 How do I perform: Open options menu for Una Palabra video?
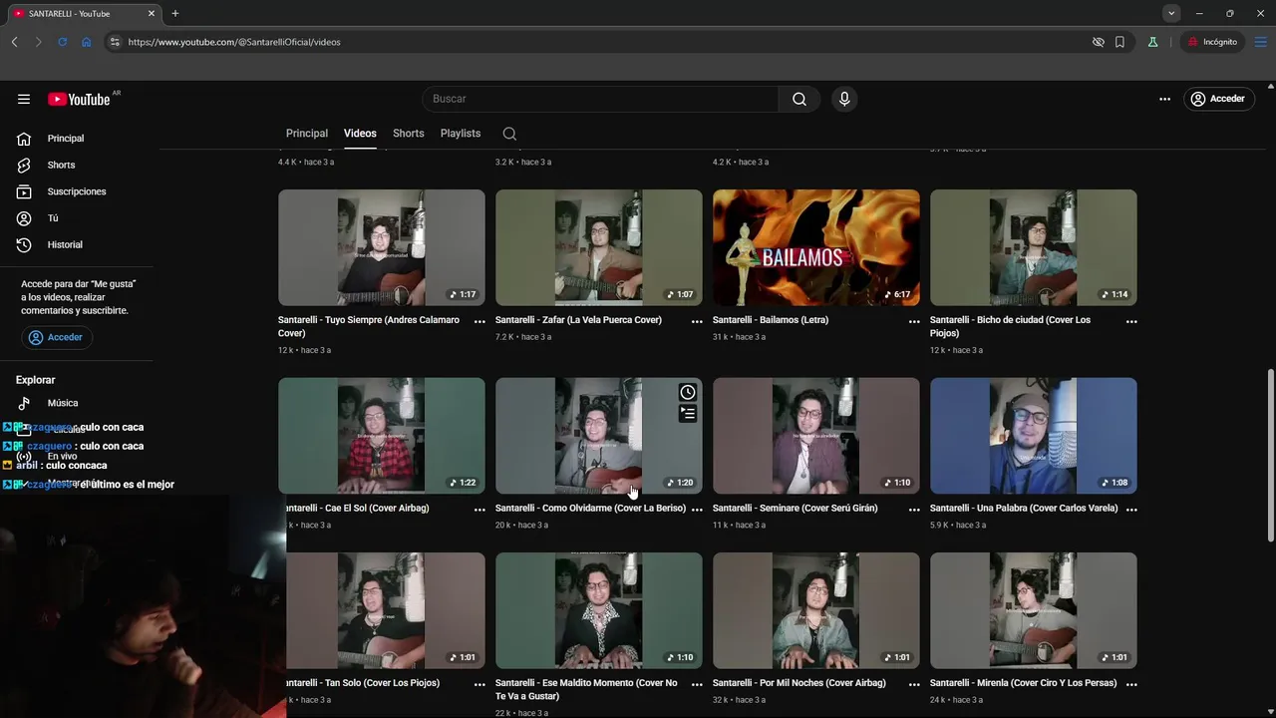[x=1131, y=509]
